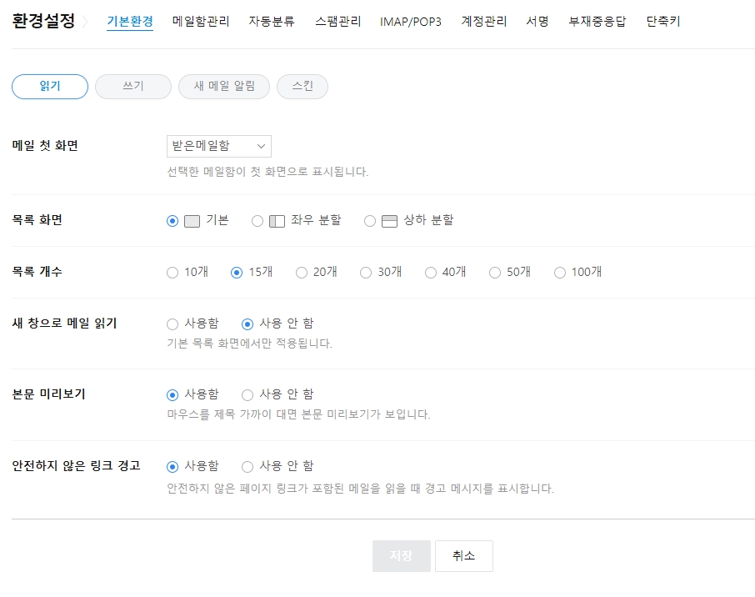Click the 좌우 분할 split layout icon
755x597 pixels.
(277, 221)
